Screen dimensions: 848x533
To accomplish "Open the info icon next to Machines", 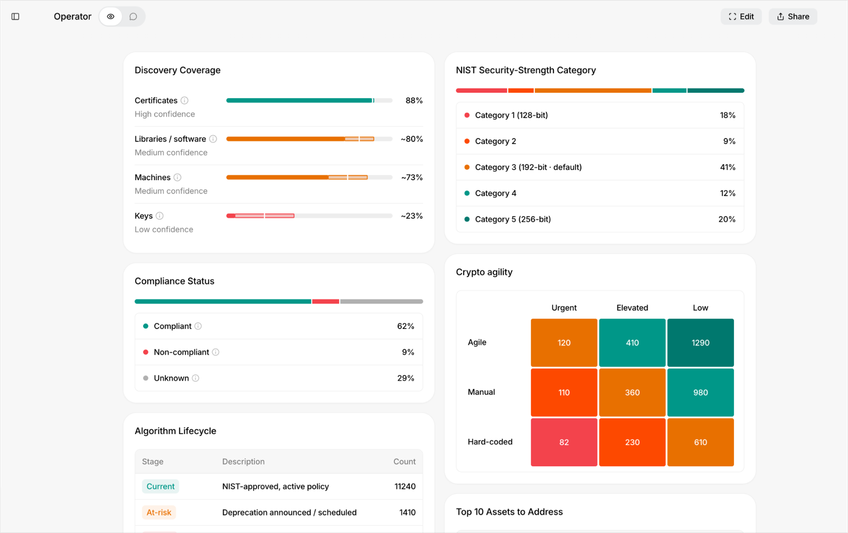I will 178,177.
